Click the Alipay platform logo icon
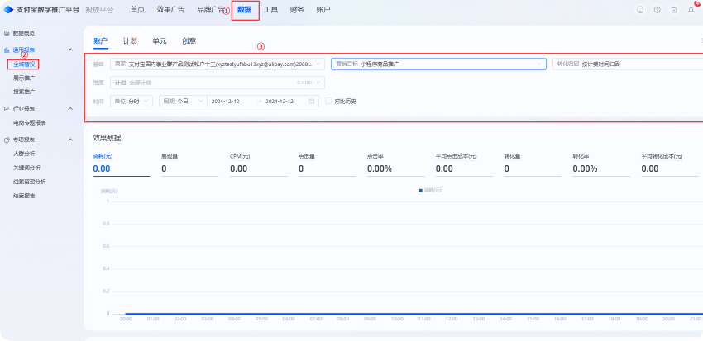 8,10
